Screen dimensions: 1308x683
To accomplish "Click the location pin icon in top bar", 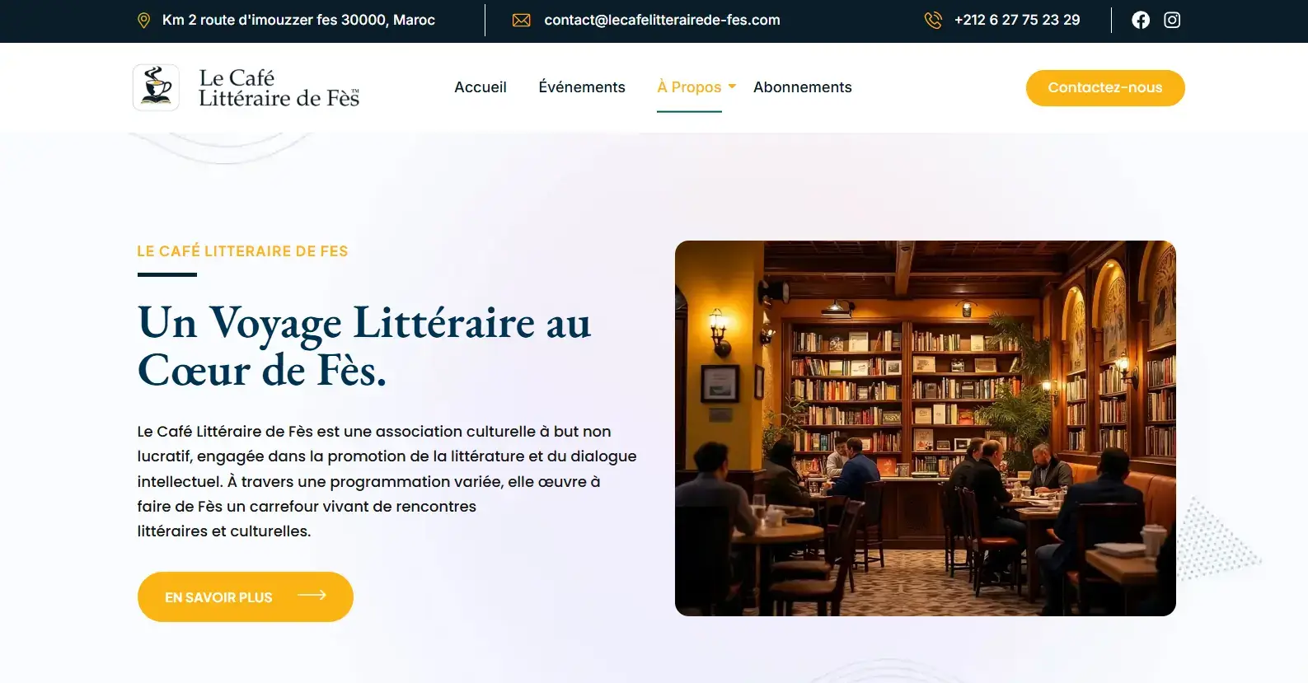I will 143,21.
